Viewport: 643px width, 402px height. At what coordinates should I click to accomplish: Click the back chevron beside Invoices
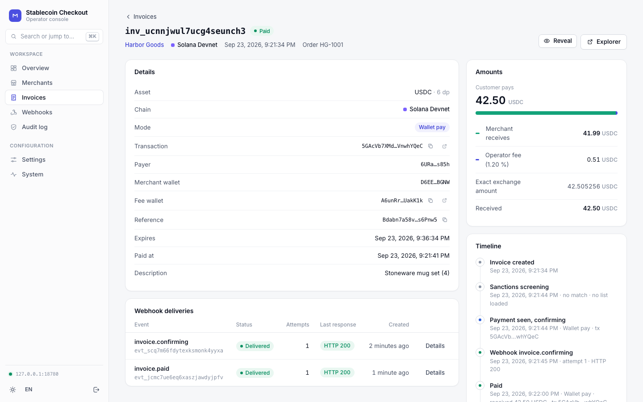point(128,17)
